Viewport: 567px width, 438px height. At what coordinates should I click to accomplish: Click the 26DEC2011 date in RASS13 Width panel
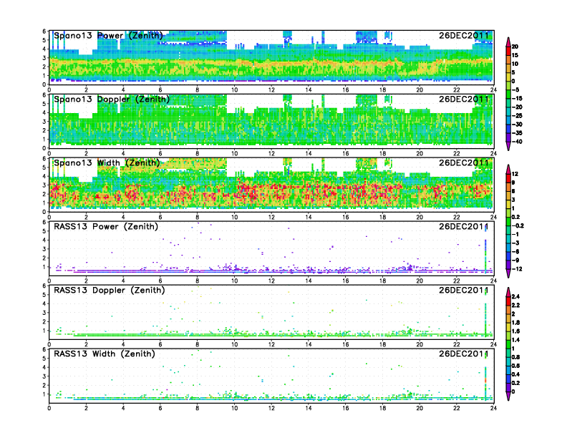coord(464,354)
